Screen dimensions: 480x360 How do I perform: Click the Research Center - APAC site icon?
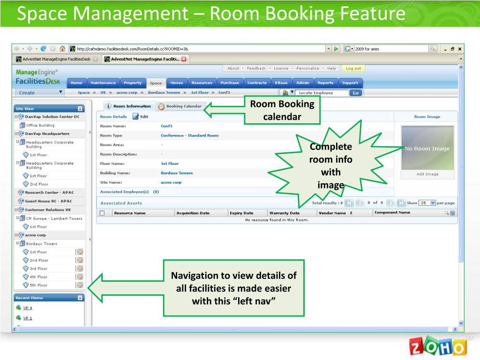21,193
